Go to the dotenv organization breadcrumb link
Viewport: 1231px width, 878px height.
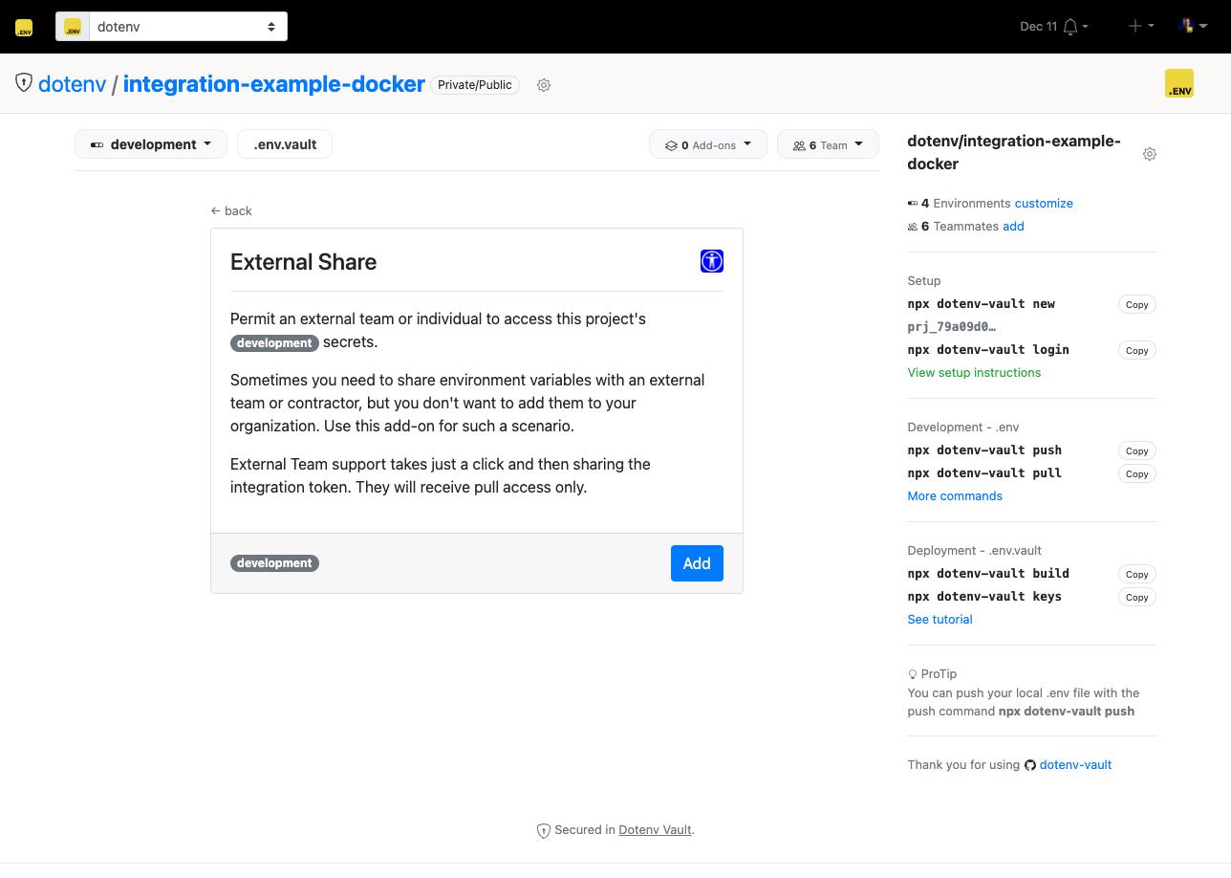(72, 84)
